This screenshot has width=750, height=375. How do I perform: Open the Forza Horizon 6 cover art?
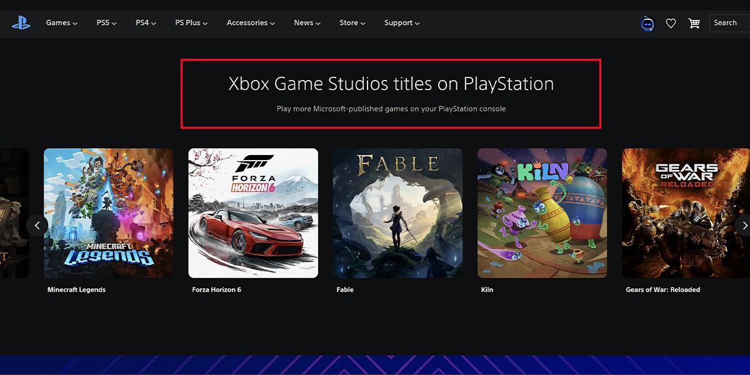[253, 213]
